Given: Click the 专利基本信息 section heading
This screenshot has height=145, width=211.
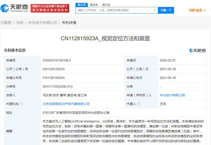Looking at the screenshot, I should (15, 50).
